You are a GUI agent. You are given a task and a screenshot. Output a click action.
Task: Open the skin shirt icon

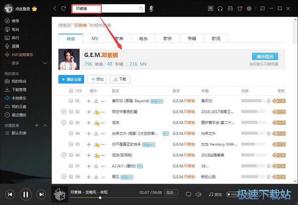(240, 8)
